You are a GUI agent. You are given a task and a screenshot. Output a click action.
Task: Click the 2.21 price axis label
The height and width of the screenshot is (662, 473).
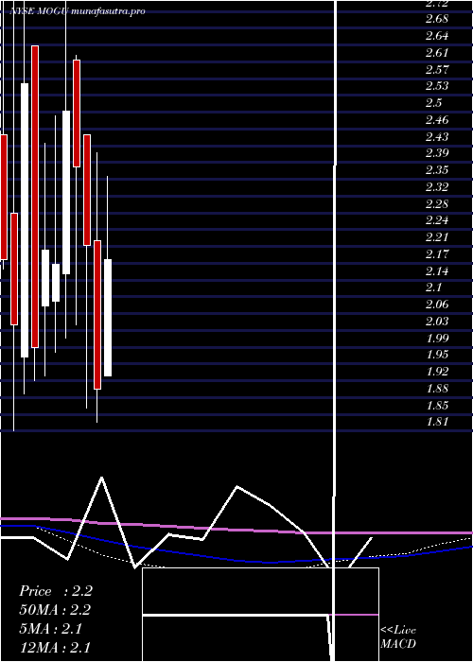pos(437,237)
